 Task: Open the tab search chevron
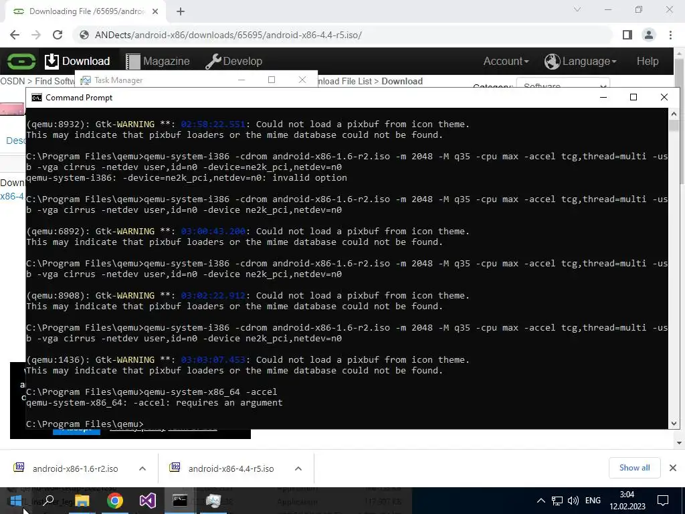(577, 9)
